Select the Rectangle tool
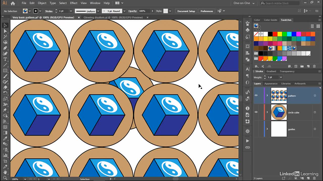This screenshot has height=181, width=323. 5,71
